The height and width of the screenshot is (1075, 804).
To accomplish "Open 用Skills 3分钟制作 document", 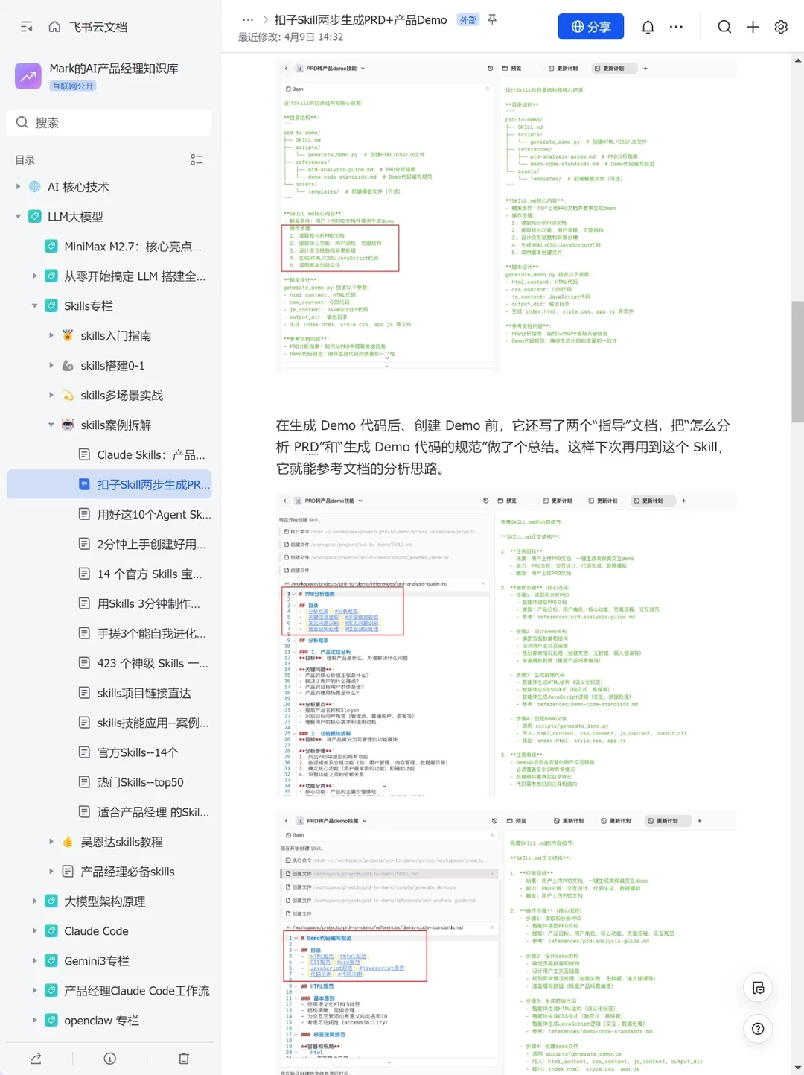I will click(148, 604).
